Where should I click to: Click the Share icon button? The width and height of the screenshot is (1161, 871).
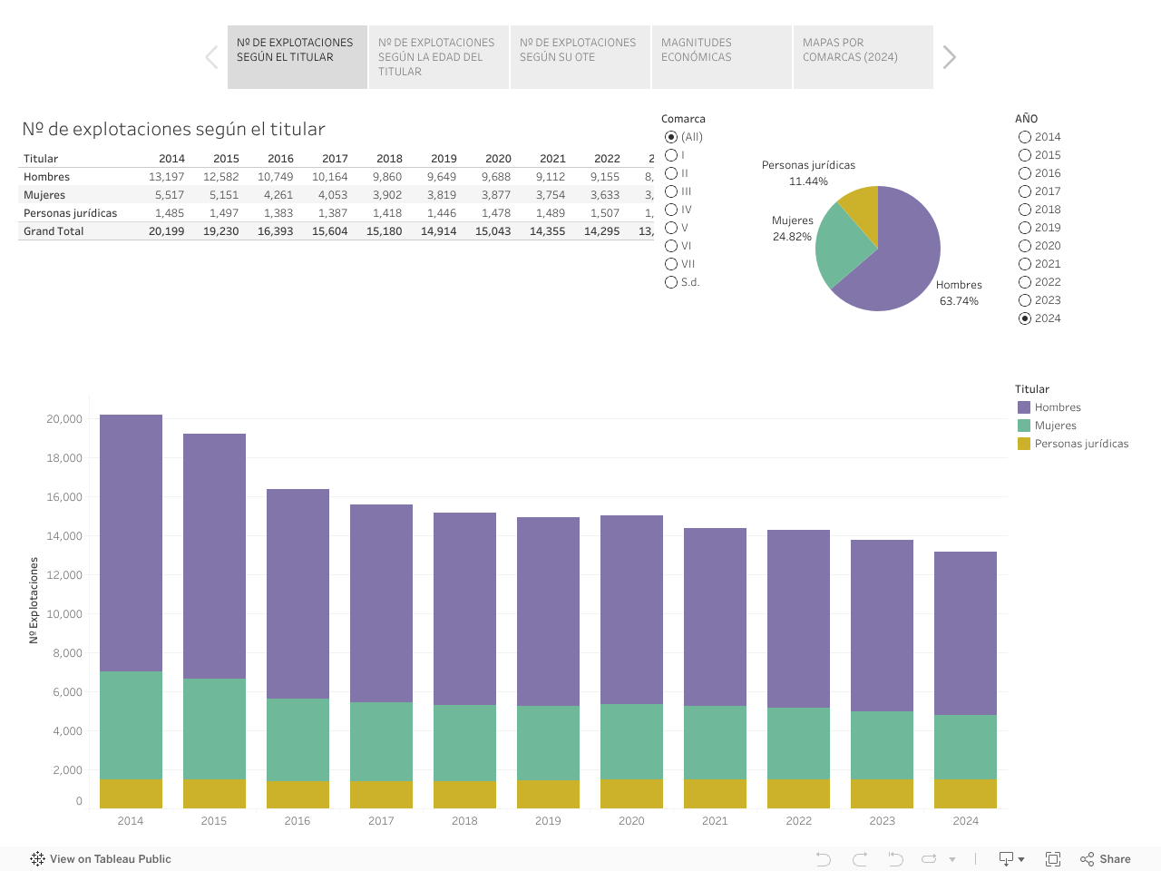[x=1106, y=859]
